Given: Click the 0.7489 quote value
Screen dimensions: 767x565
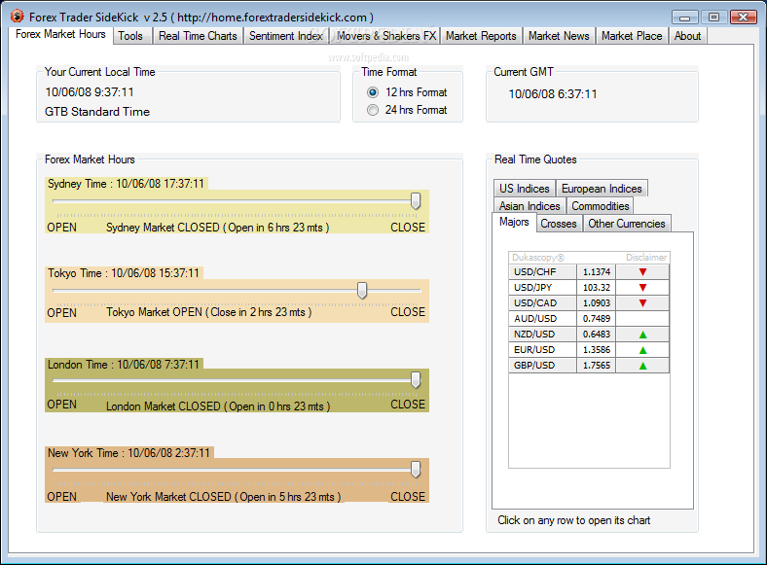Looking at the screenshot, I should (x=597, y=319).
